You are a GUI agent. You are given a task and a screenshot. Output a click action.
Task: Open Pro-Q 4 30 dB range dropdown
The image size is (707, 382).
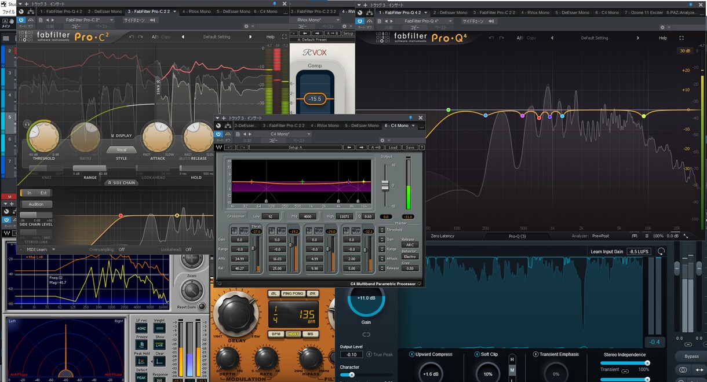point(685,51)
